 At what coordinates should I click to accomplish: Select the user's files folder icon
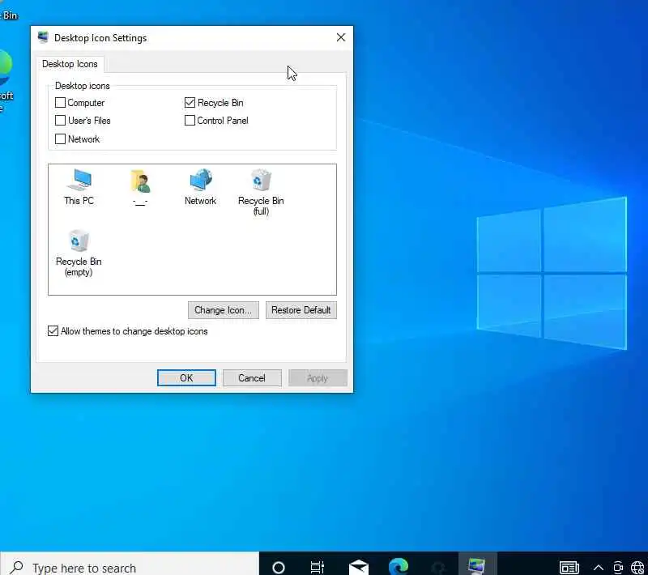[140, 188]
